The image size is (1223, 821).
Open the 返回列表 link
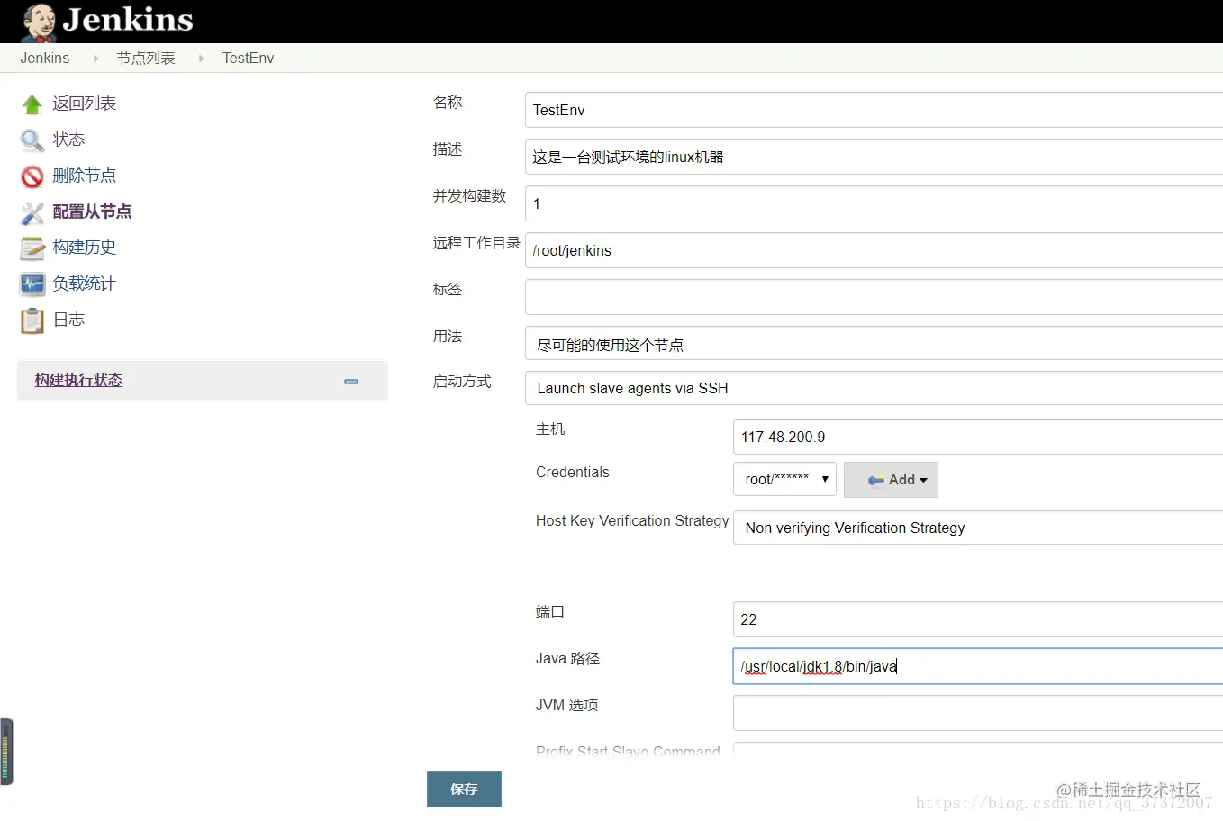coord(85,104)
